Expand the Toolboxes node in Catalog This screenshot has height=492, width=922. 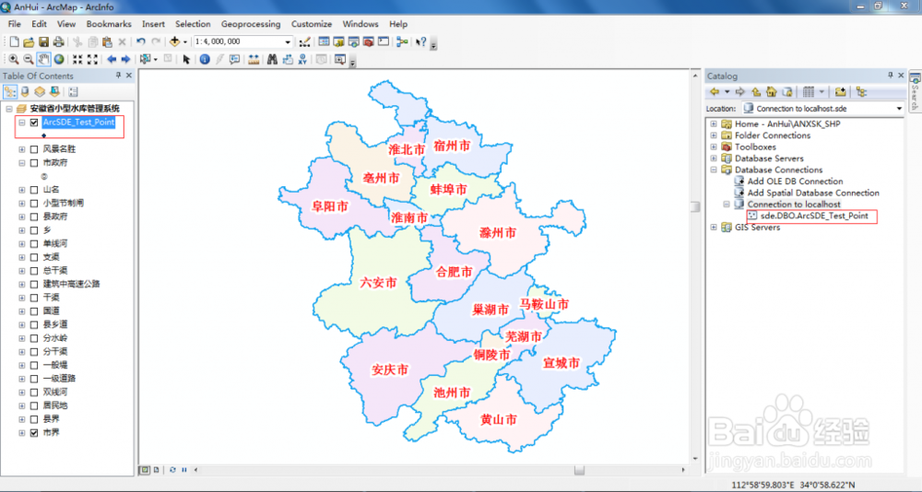[x=714, y=146]
